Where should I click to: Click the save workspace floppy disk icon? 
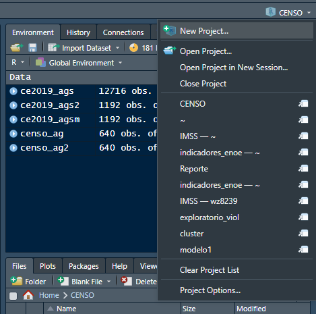(x=32, y=48)
